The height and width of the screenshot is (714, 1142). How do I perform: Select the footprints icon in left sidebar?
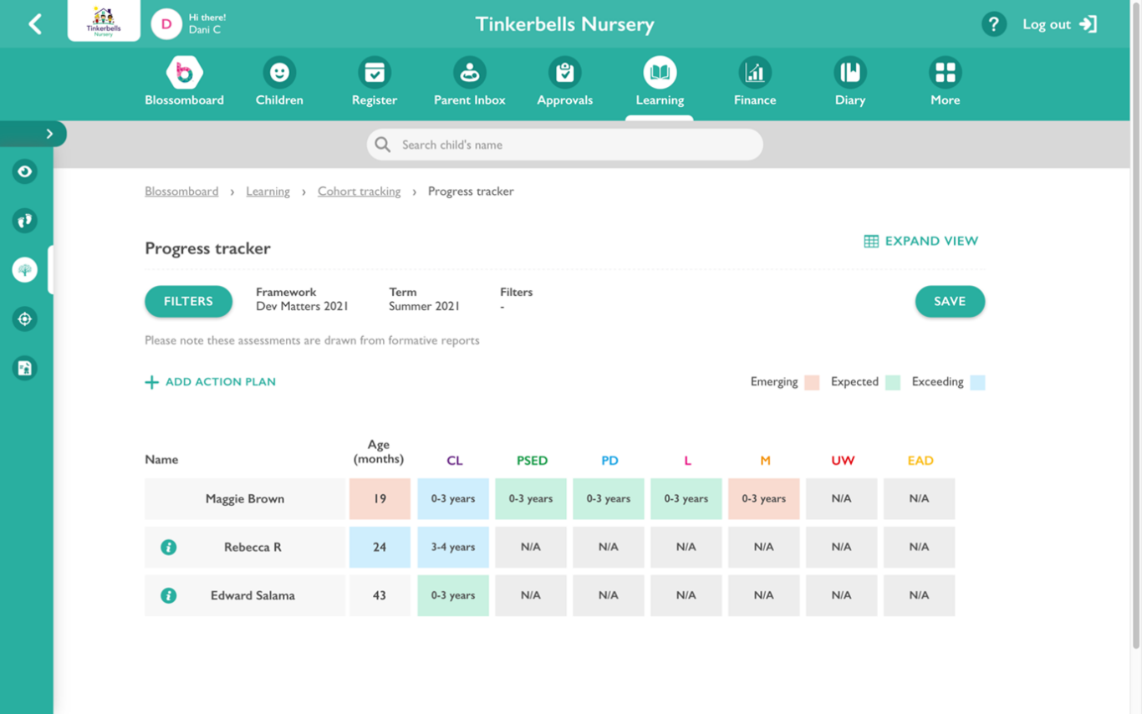(x=24, y=221)
